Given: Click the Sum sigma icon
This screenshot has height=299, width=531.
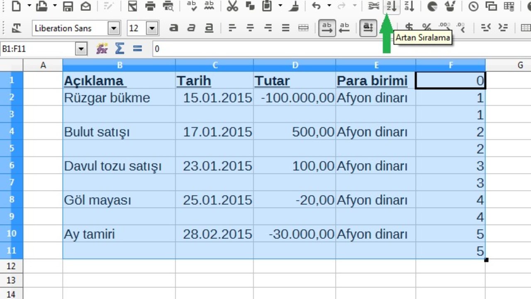Looking at the screenshot, I should click(119, 49).
